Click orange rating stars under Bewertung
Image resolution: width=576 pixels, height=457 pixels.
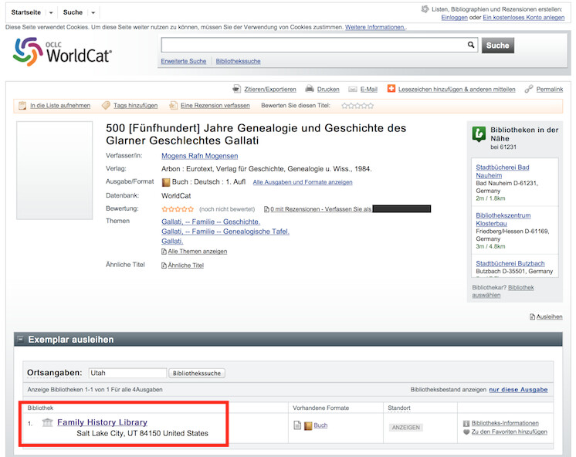click(x=178, y=209)
